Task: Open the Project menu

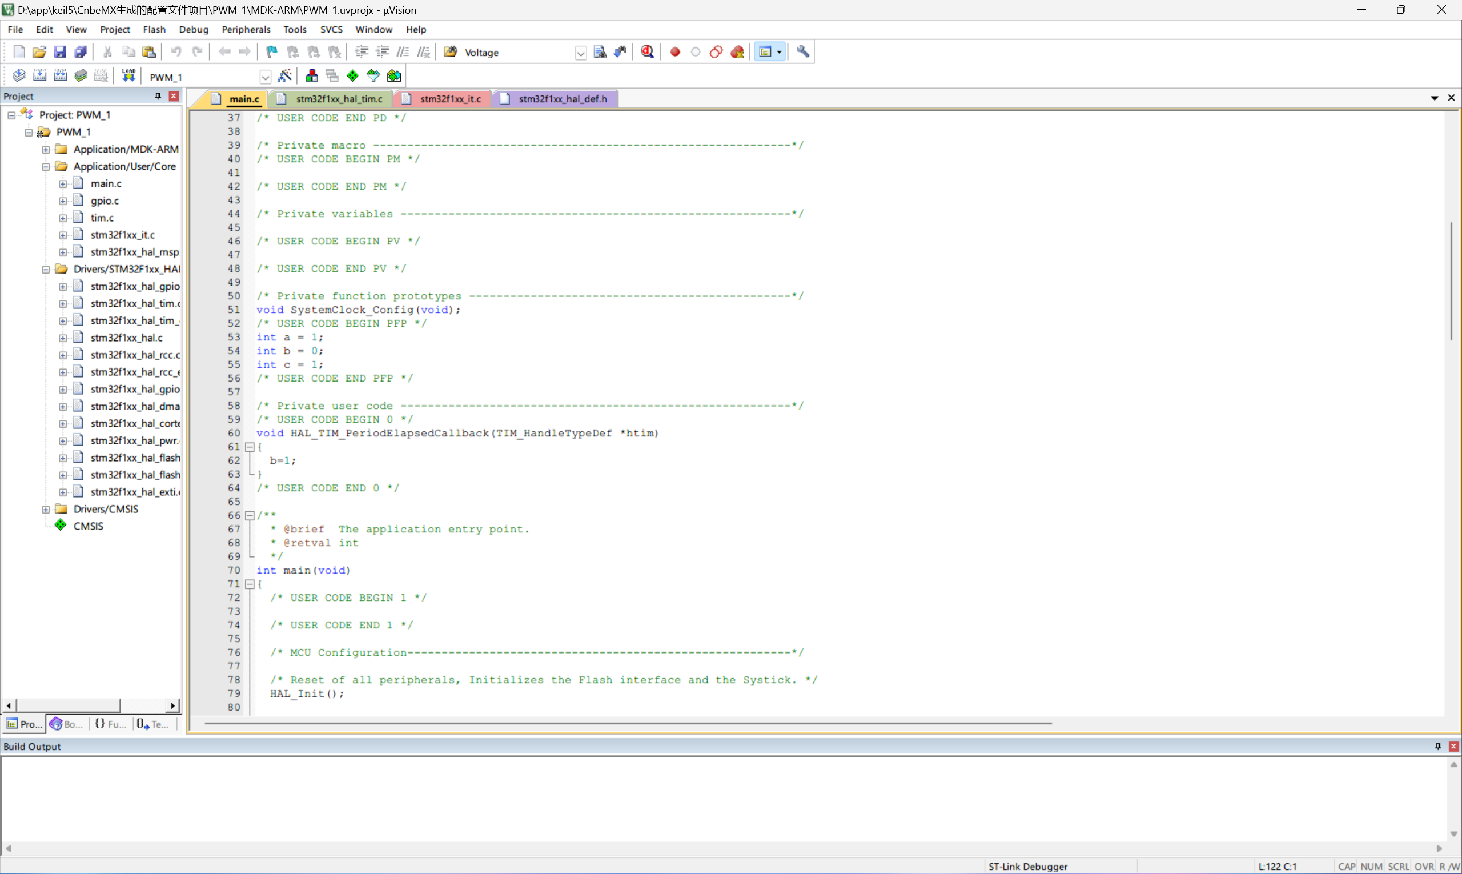Action: point(115,30)
